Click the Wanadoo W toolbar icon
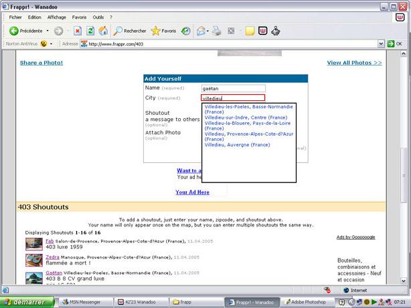 tap(262, 31)
